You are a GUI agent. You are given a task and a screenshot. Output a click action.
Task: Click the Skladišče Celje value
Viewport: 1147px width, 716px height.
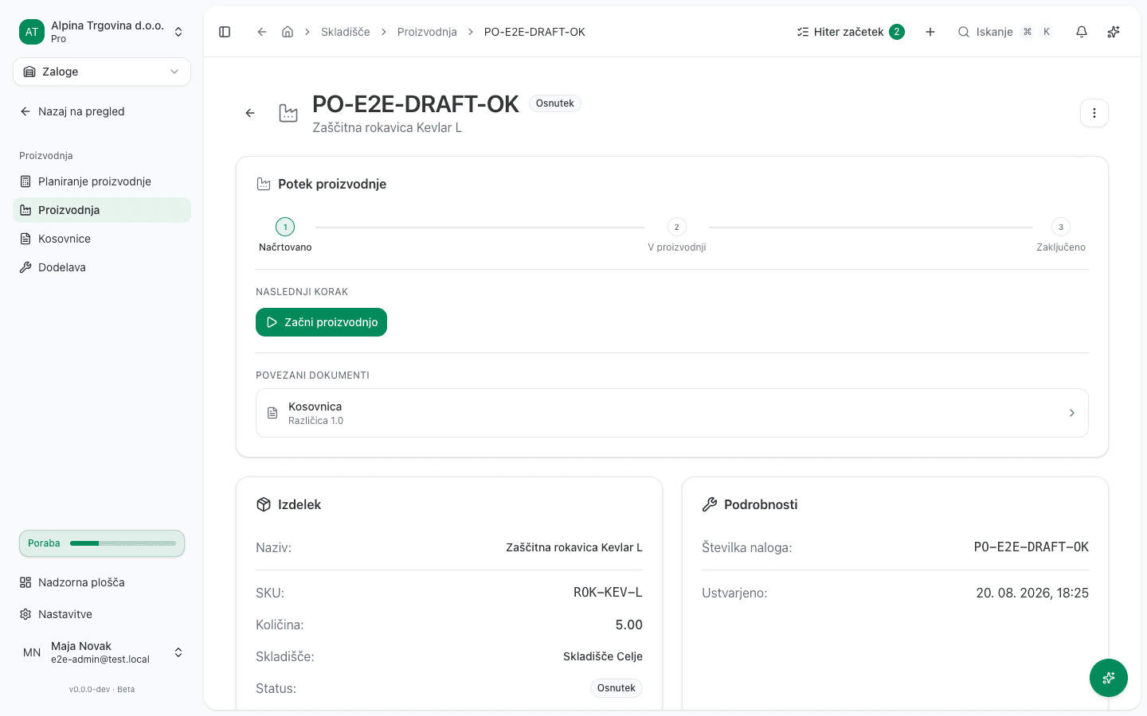[x=603, y=656]
